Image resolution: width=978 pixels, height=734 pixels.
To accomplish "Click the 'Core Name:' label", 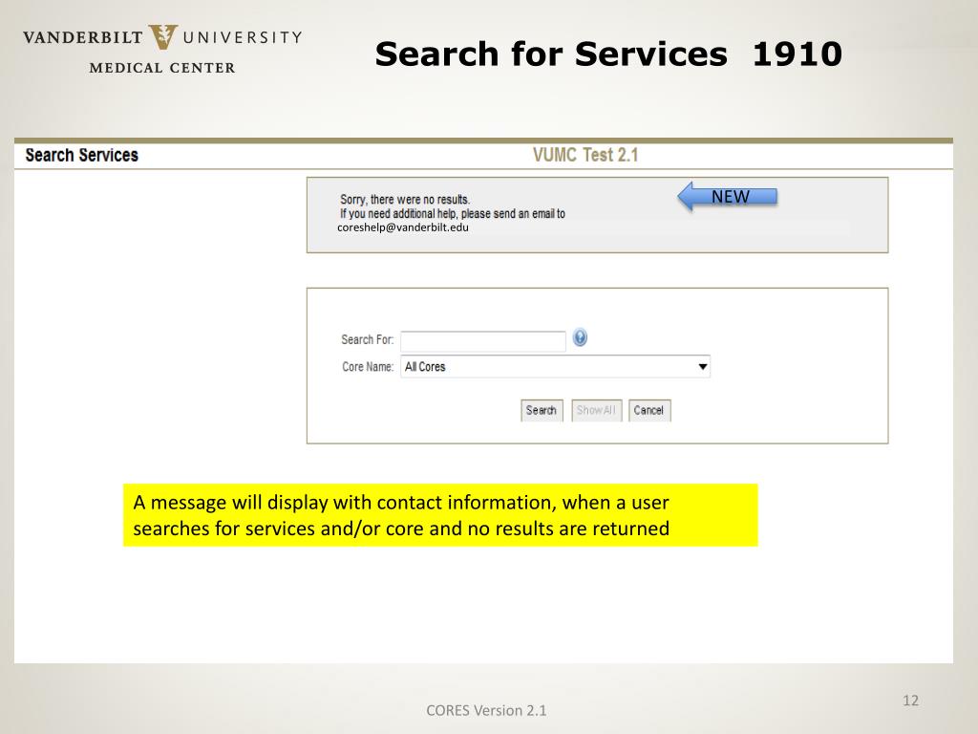I will (368, 366).
